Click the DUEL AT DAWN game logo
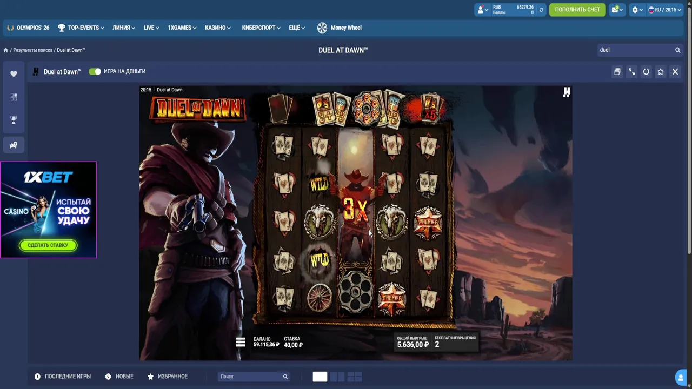The height and width of the screenshot is (389, 692). click(197, 109)
